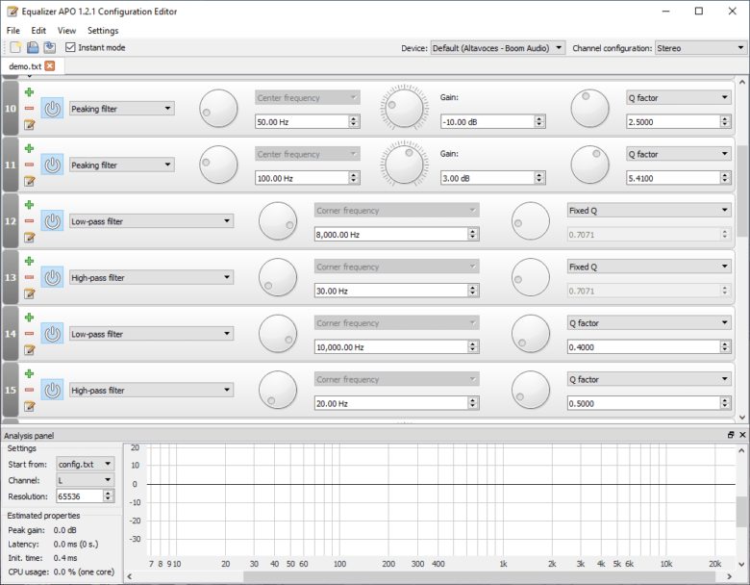
Task: Open filter type dropdown on row 12
Action: 151,221
